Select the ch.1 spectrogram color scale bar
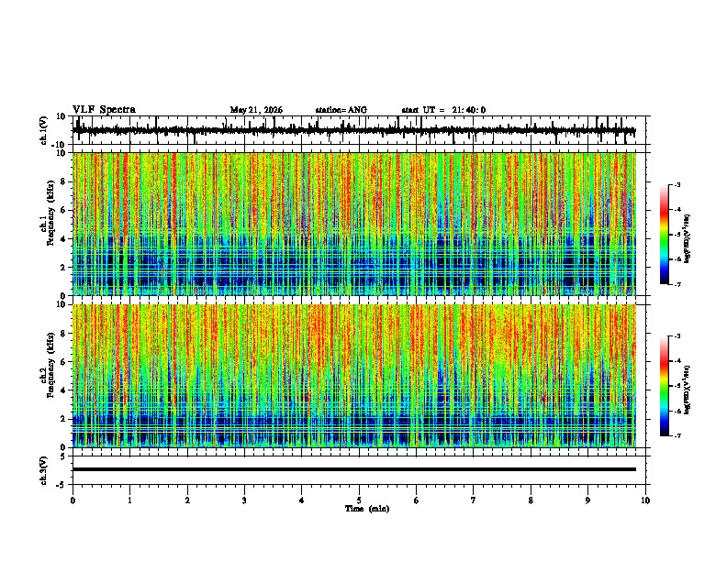The image size is (727, 561). (x=665, y=235)
